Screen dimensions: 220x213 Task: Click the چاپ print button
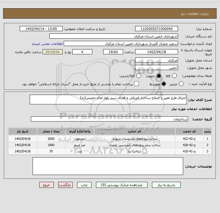point(84,185)
